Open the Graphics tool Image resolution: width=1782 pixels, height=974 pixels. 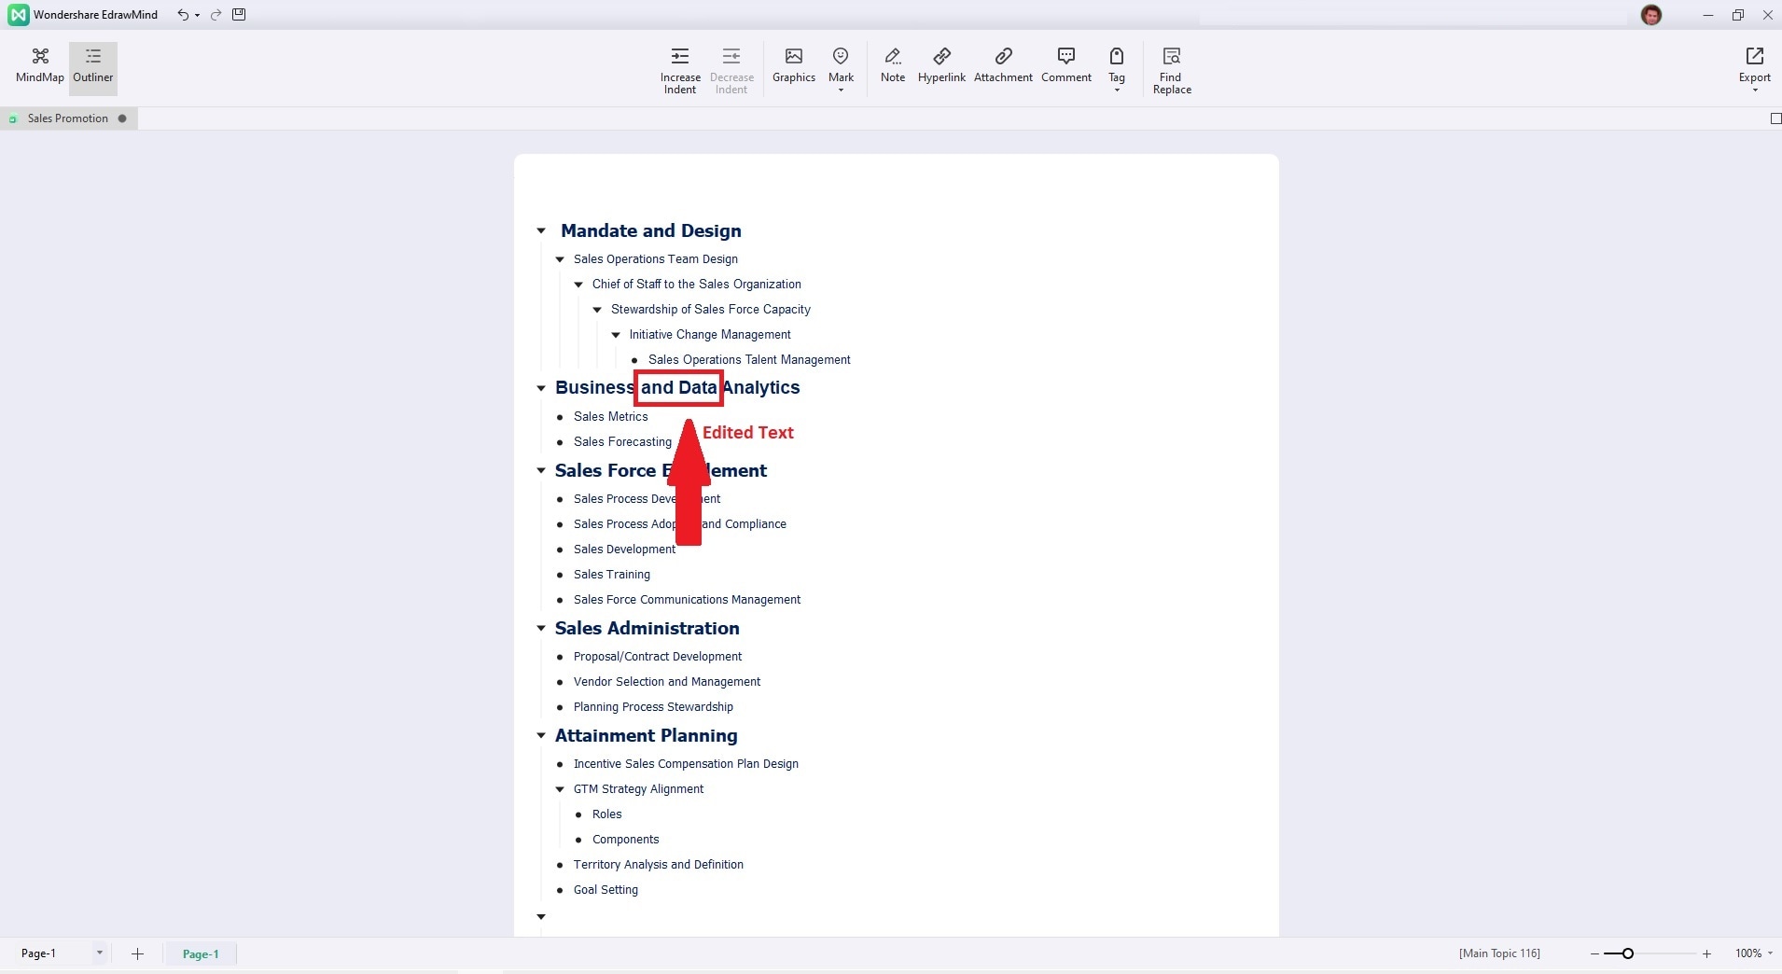pyautogui.click(x=794, y=66)
